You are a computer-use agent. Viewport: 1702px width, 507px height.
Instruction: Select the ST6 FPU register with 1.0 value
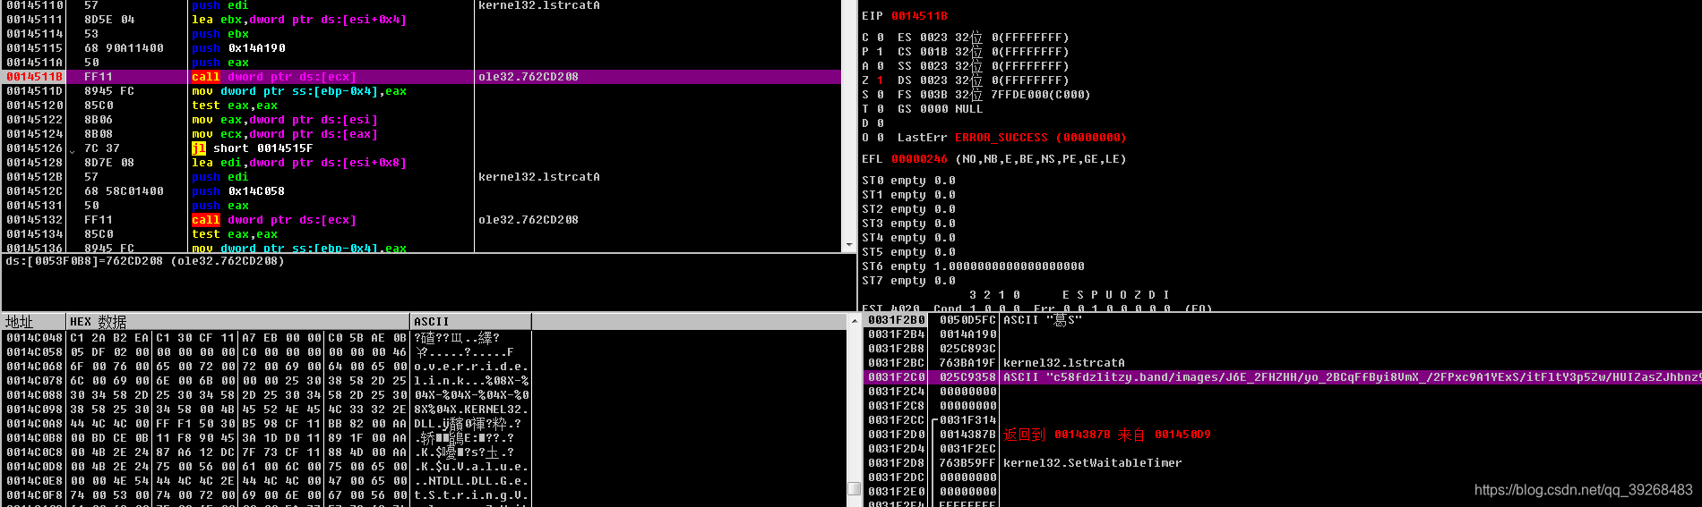(x=973, y=266)
